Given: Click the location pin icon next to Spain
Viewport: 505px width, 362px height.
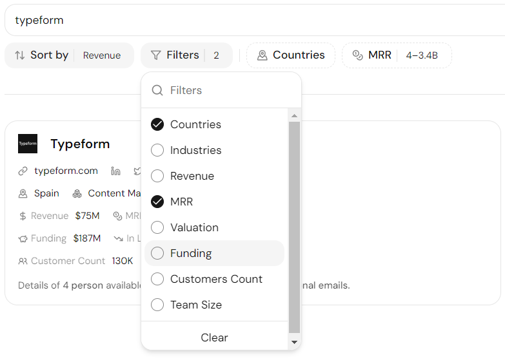Looking at the screenshot, I should click(x=23, y=194).
